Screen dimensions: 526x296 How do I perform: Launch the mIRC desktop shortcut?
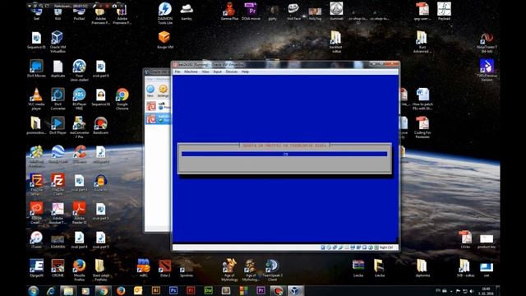click(144, 268)
